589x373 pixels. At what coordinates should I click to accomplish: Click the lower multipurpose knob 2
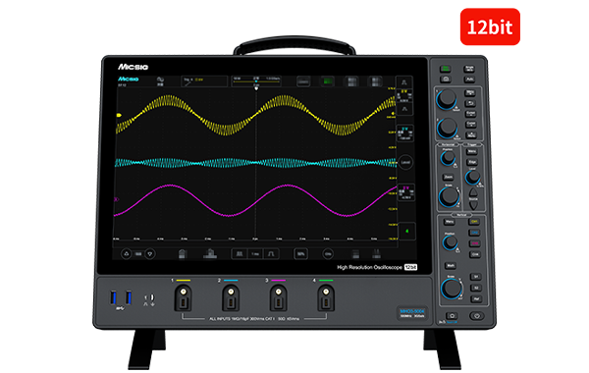(x=448, y=128)
